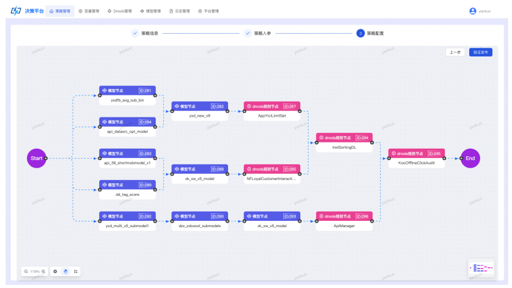
Task: Open the 平台管理 menu
Action: (x=208, y=11)
